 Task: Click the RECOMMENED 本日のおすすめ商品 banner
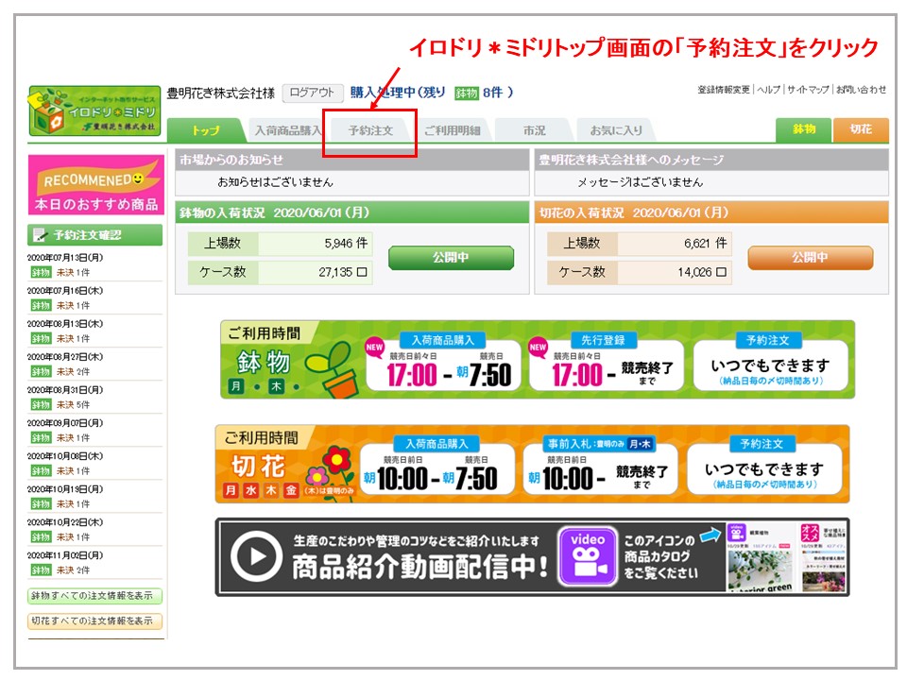(x=94, y=187)
